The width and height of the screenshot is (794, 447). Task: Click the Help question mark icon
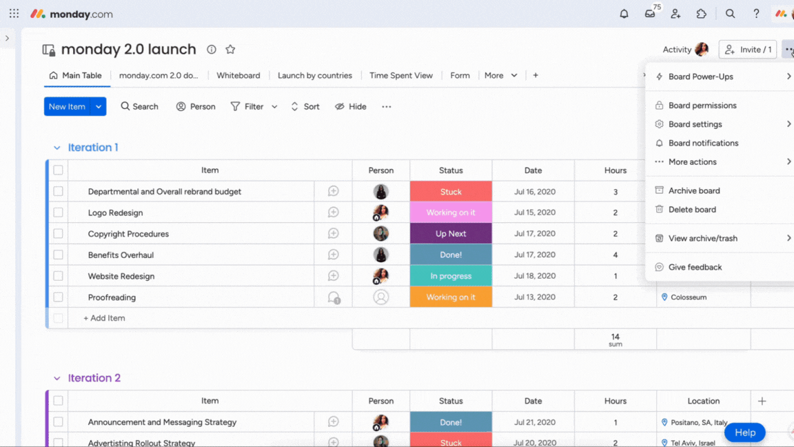755,13
